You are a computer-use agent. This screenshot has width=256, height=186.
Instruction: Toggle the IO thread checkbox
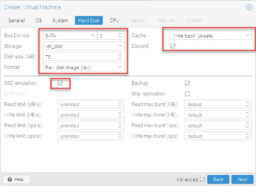coord(60,94)
